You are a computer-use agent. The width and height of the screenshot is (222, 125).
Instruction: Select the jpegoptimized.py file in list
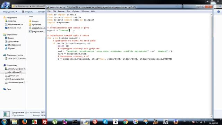[x=37, y=28]
